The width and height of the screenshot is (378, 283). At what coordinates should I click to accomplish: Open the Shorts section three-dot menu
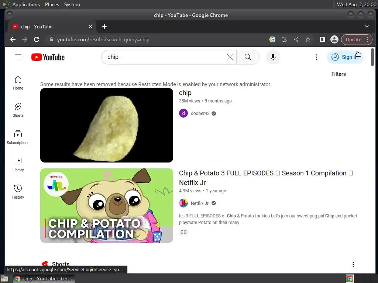point(353,265)
